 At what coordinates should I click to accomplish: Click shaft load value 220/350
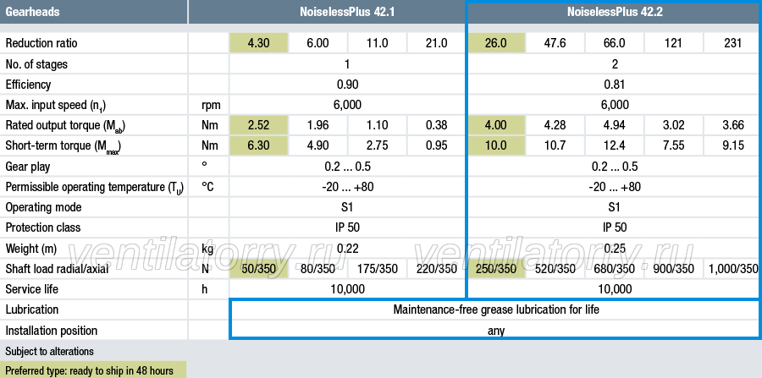click(x=436, y=269)
